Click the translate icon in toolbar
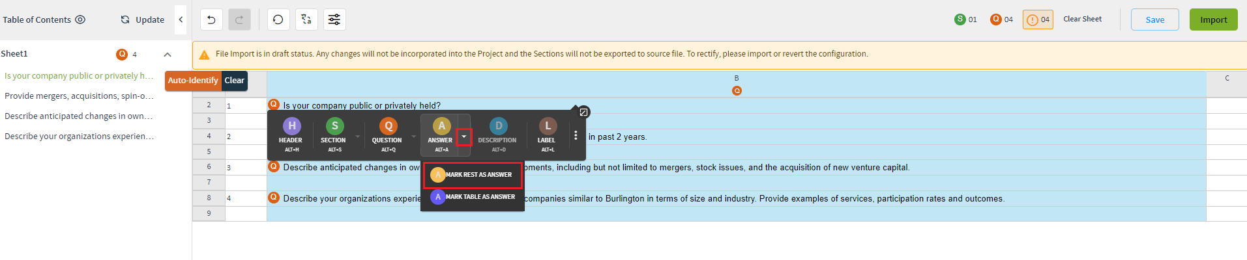The height and width of the screenshot is (260, 1247). pyautogui.click(x=306, y=19)
